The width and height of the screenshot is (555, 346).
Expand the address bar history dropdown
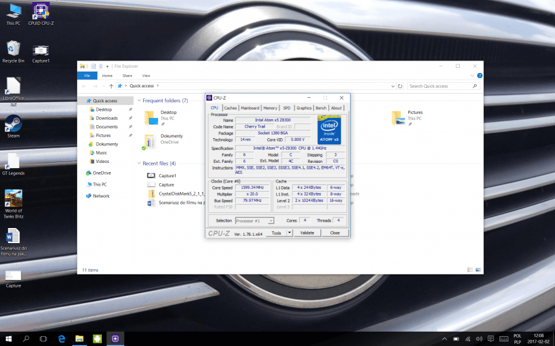click(x=392, y=86)
